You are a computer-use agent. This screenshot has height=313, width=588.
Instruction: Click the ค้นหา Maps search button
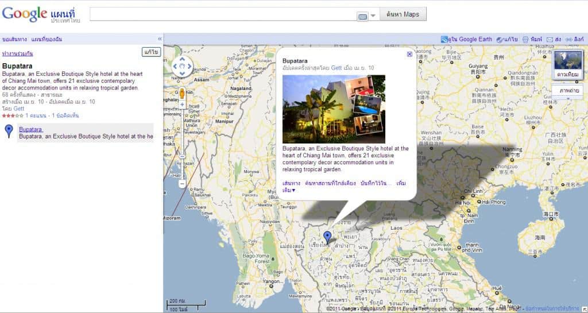403,14
